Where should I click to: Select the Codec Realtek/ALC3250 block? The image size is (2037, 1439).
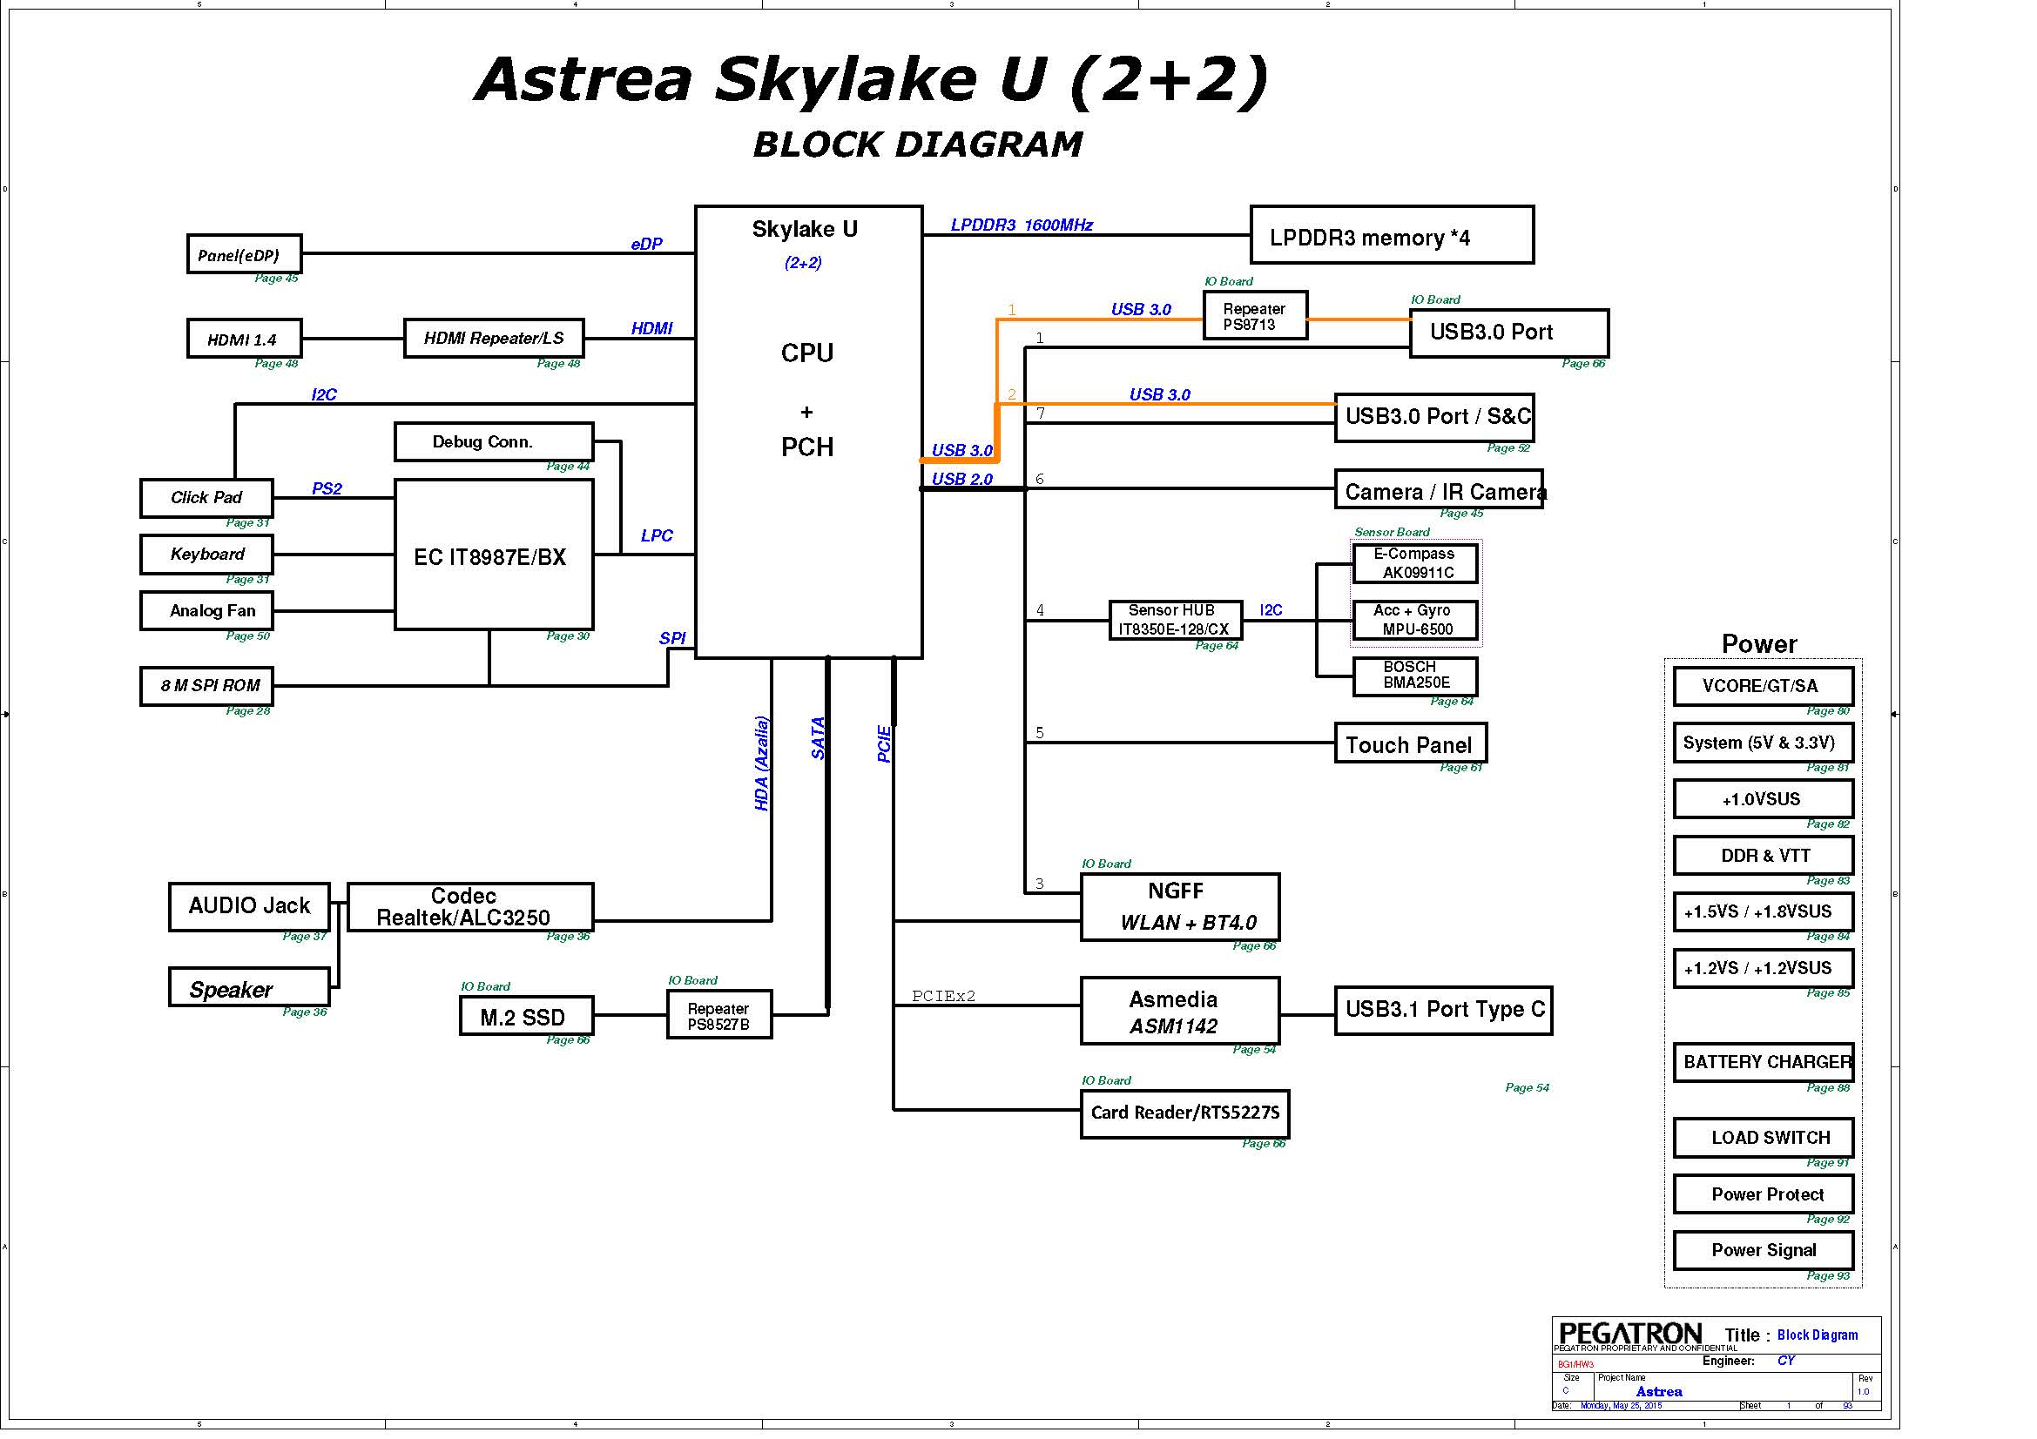click(470, 907)
